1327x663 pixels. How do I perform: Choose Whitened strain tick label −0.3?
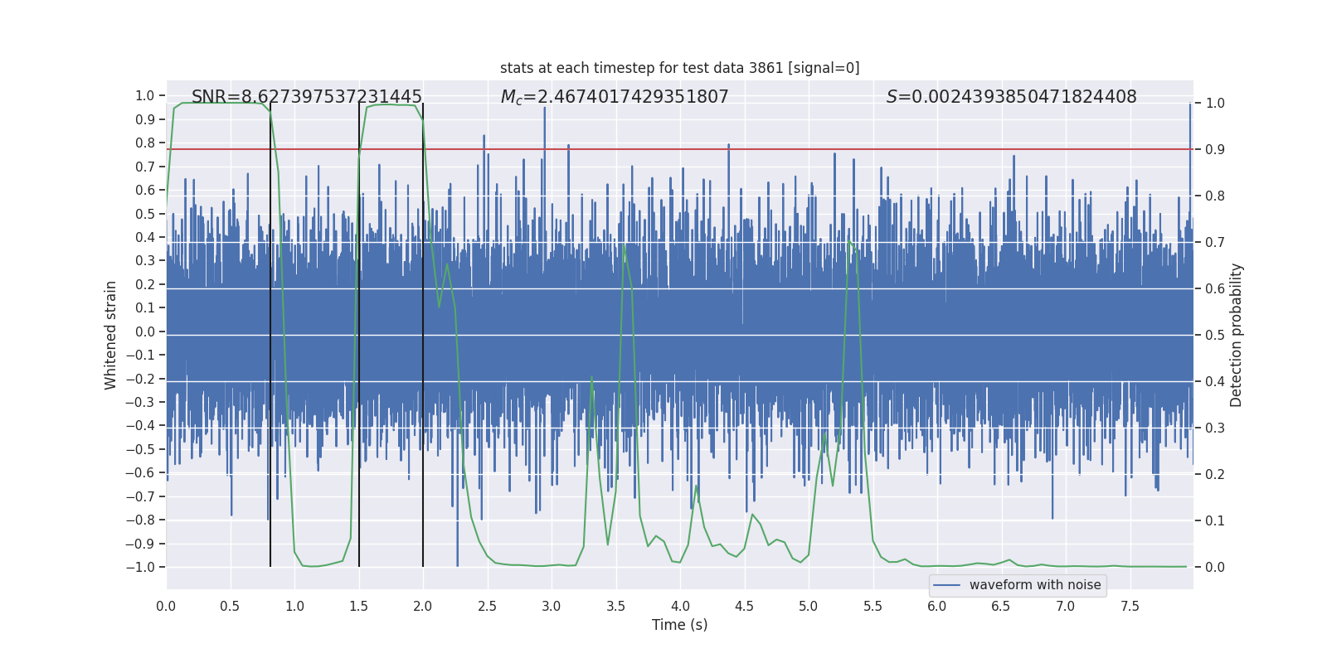[x=140, y=402]
